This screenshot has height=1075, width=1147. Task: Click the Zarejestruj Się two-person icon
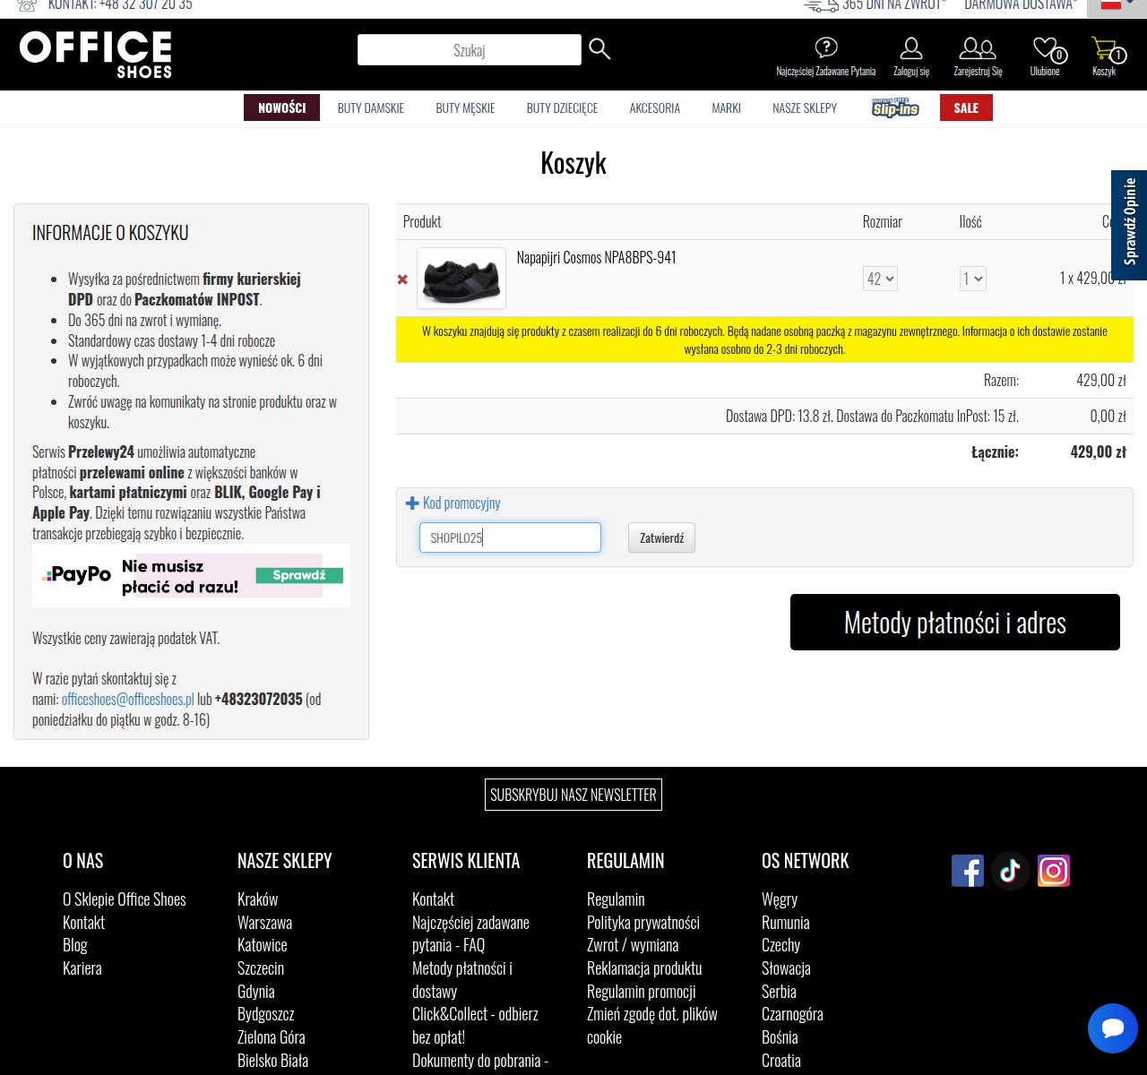click(x=978, y=47)
